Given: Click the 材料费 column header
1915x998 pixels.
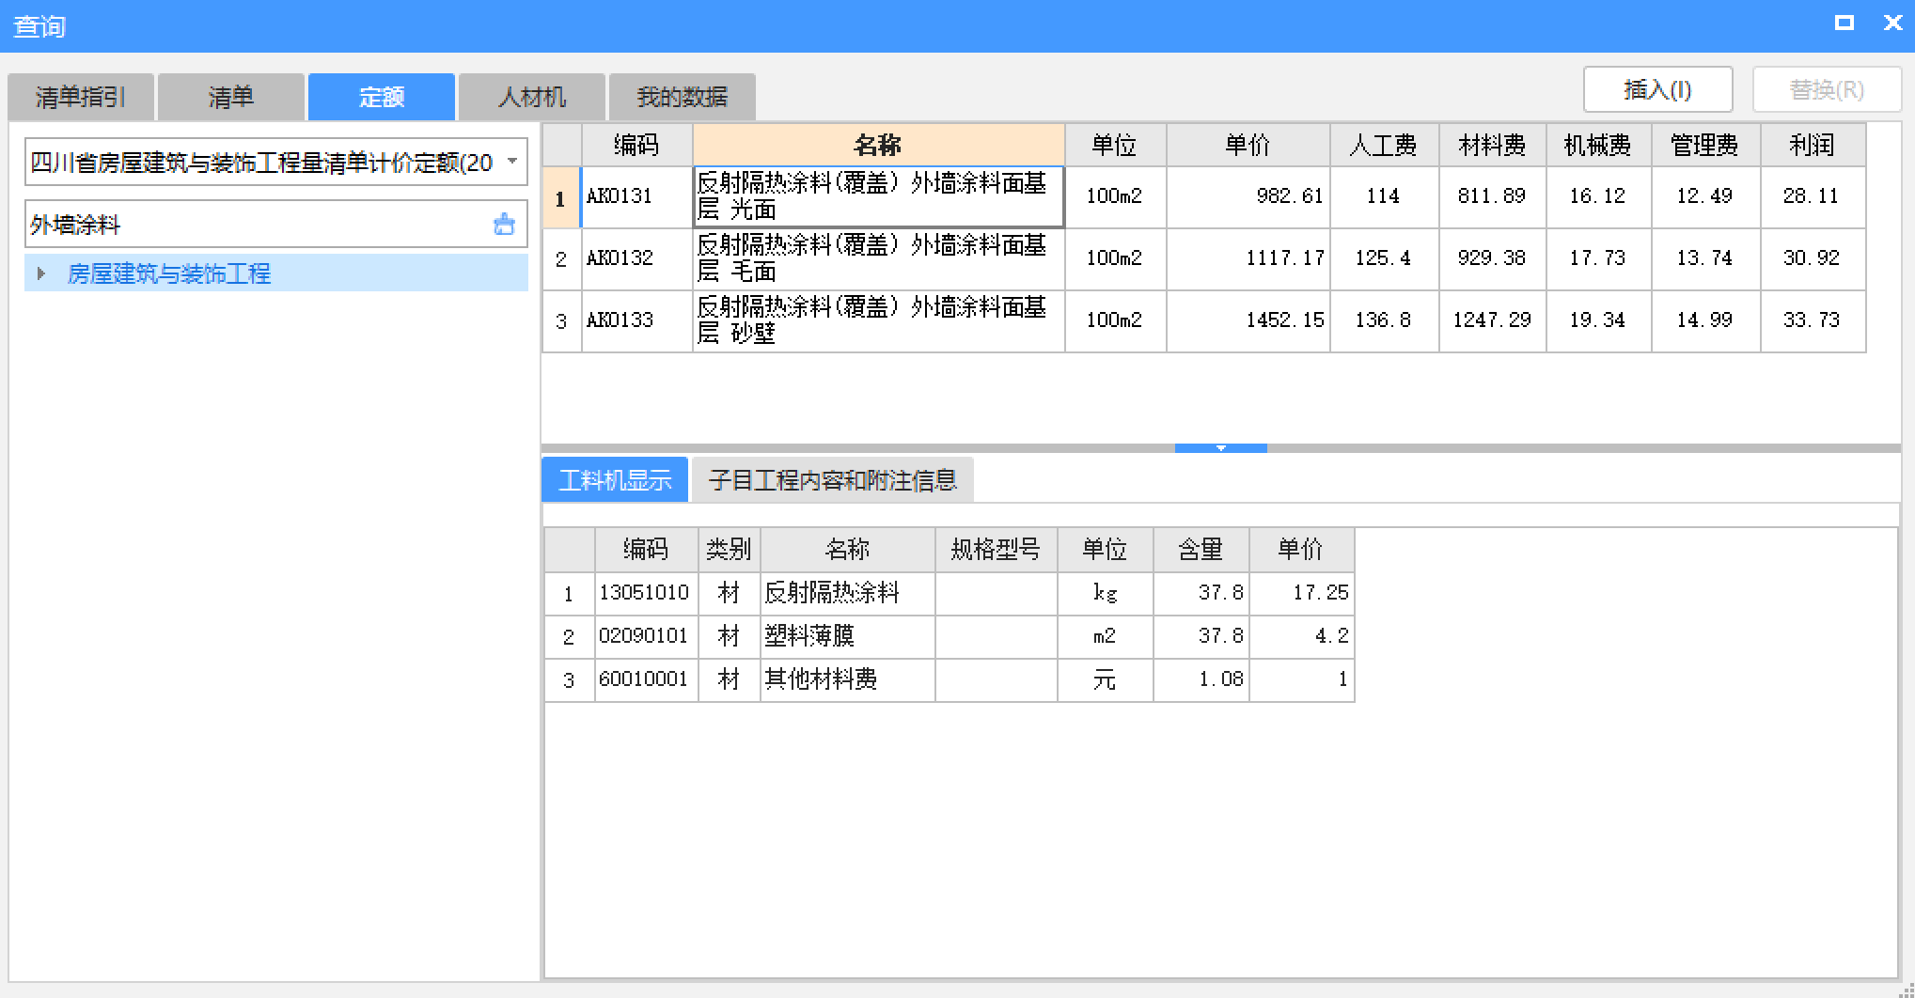Looking at the screenshot, I should pos(1492,145).
